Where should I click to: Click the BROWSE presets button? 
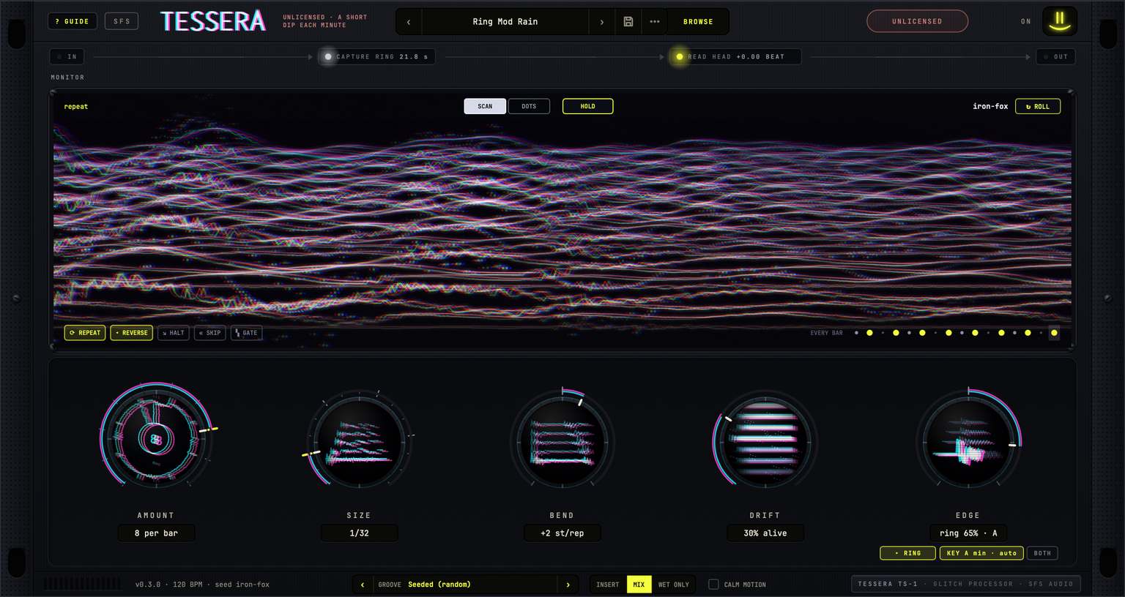coord(698,22)
